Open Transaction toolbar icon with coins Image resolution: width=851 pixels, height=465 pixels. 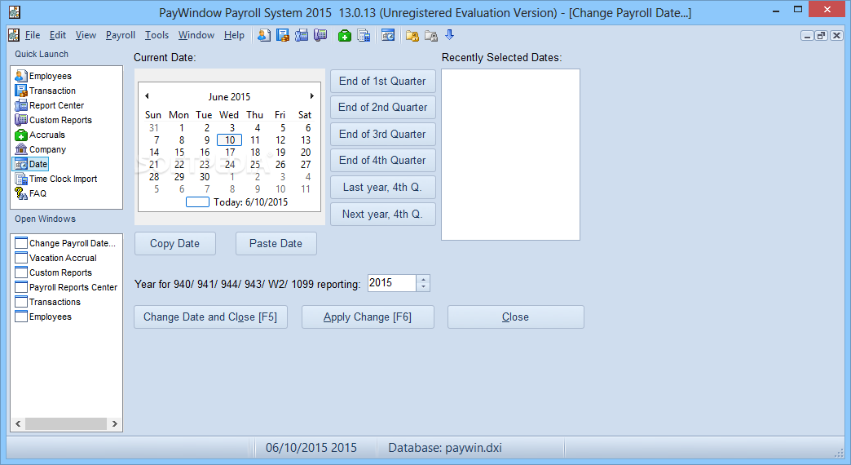283,36
